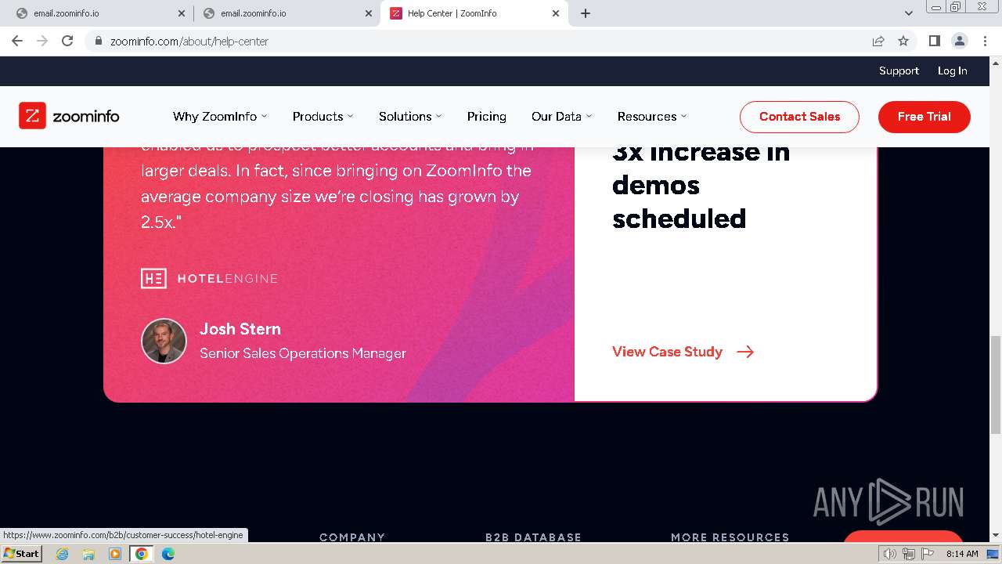Image resolution: width=1002 pixels, height=564 pixels.
Task: Toggle the browser side panel icon
Action: (x=934, y=41)
